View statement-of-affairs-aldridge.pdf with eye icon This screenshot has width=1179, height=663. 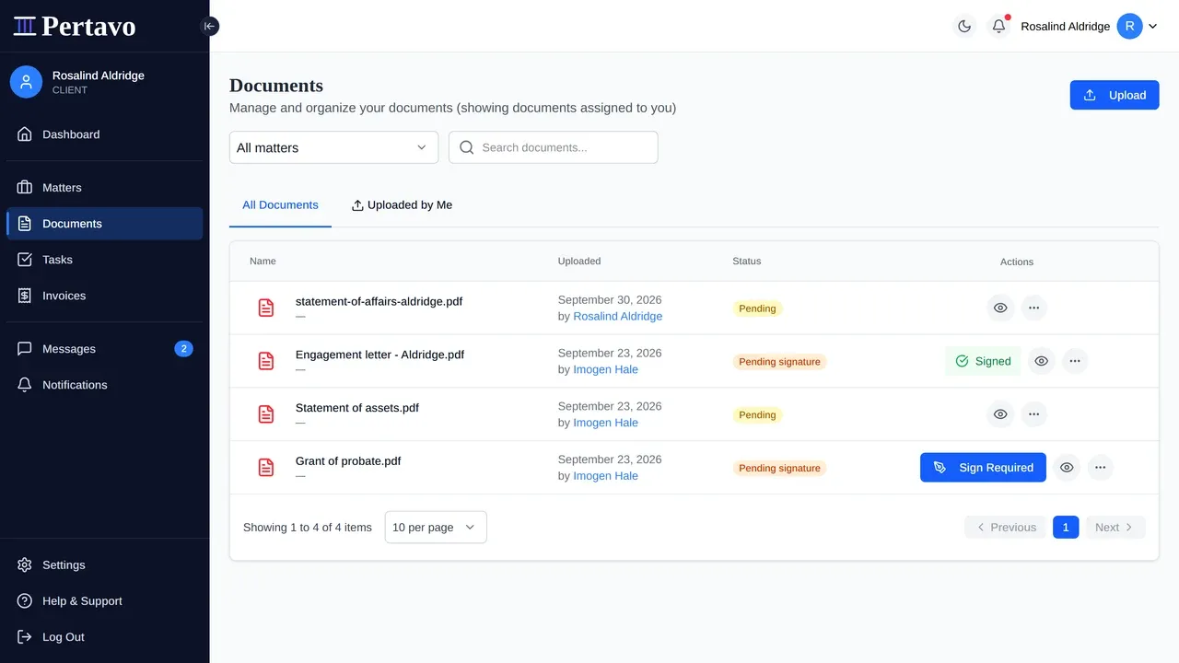[x=1000, y=308]
